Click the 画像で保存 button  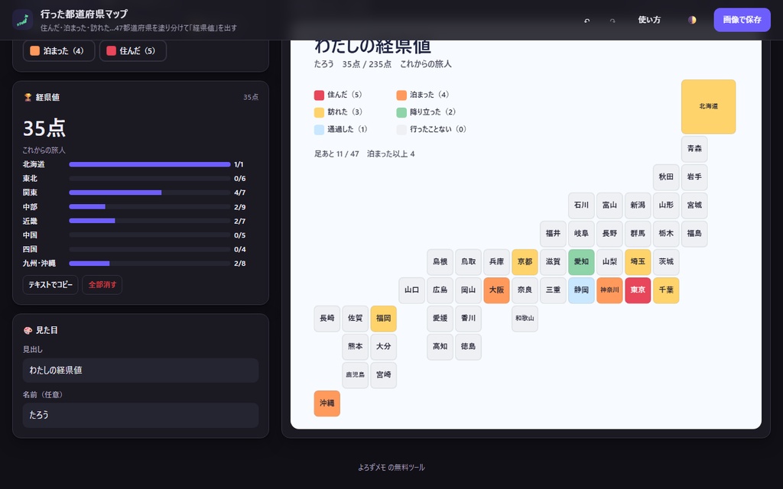pos(742,20)
